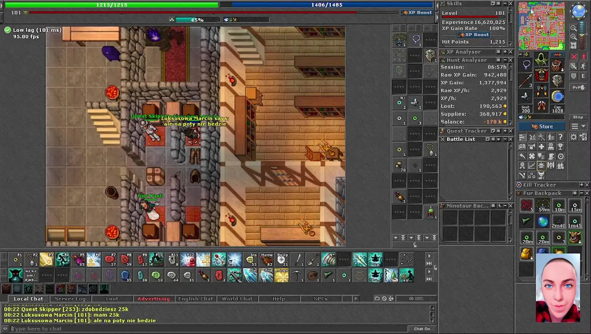Switch to the Local Chat tab
591x334 pixels.
pyautogui.click(x=28, y=299)
